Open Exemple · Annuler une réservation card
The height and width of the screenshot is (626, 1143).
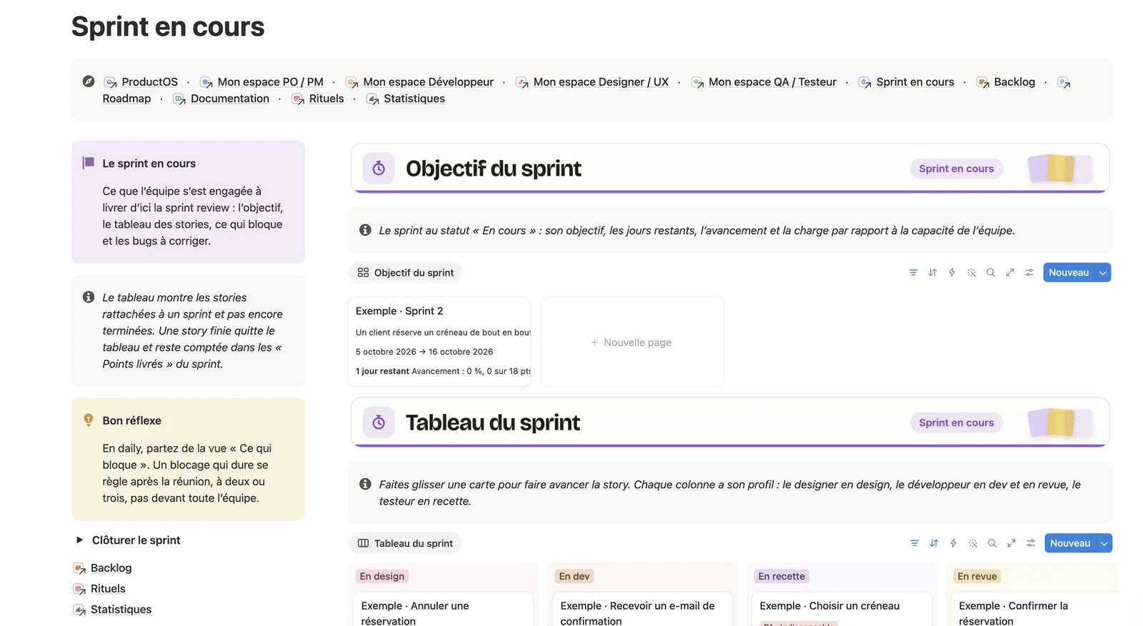pyautogui.click(x=443, y=610)
